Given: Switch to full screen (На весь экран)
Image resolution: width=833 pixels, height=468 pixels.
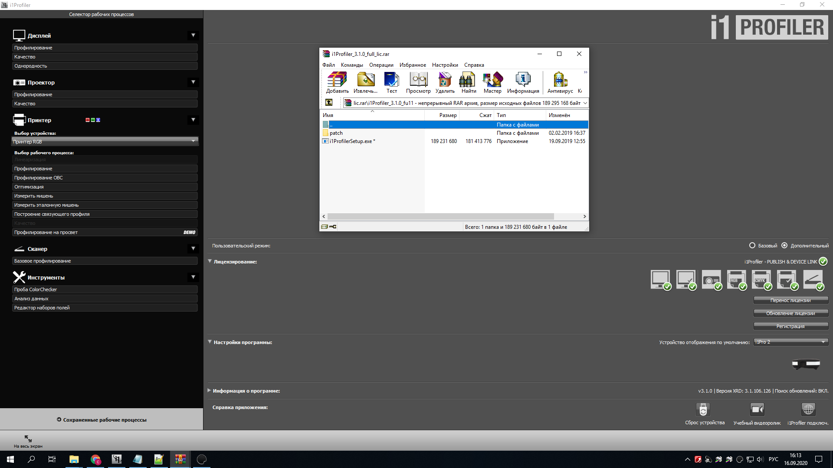Looking at the screenshot, I should 28,441.
